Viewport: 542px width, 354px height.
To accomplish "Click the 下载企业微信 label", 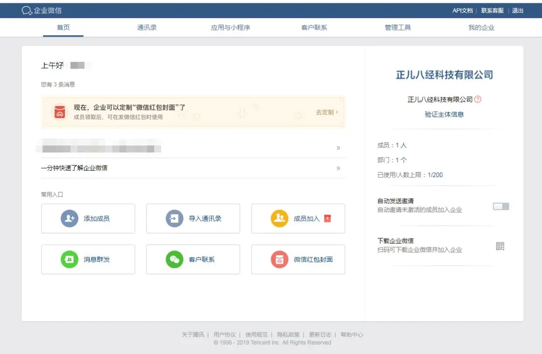I will (x=396, y=241).
